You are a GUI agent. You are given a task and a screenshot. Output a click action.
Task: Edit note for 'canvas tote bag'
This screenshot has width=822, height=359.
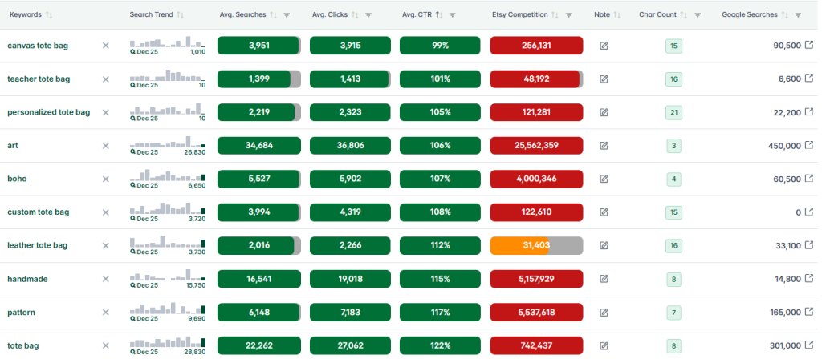(x=604, y=46)
